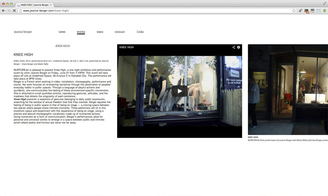Image resolution: width=328 pixels, height=196 pixels.
Task: Close the KNEE HIGH browser tab
Action: pyautogui.click(x=51, y=5)
